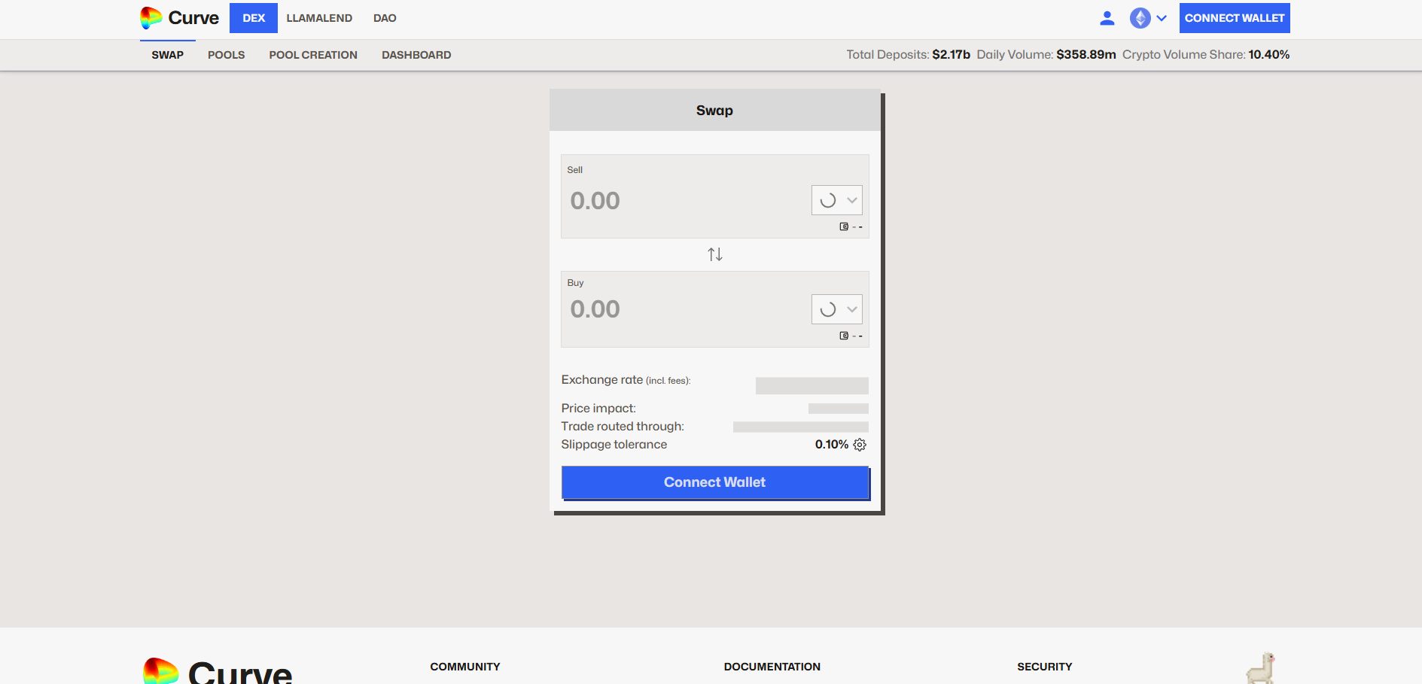1422x684 pixels.
Task: Open the Buy token dropdown
Action: pyautogui.click(x=836, y=309)
